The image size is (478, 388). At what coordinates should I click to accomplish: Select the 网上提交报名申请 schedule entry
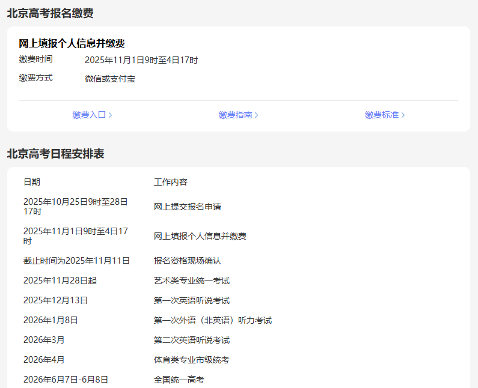pos(188,207)
